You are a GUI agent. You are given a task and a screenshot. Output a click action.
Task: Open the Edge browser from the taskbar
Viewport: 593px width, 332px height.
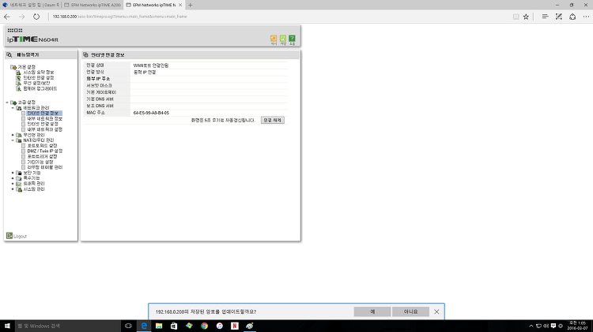pyautogui.click(x=144, y=326)
